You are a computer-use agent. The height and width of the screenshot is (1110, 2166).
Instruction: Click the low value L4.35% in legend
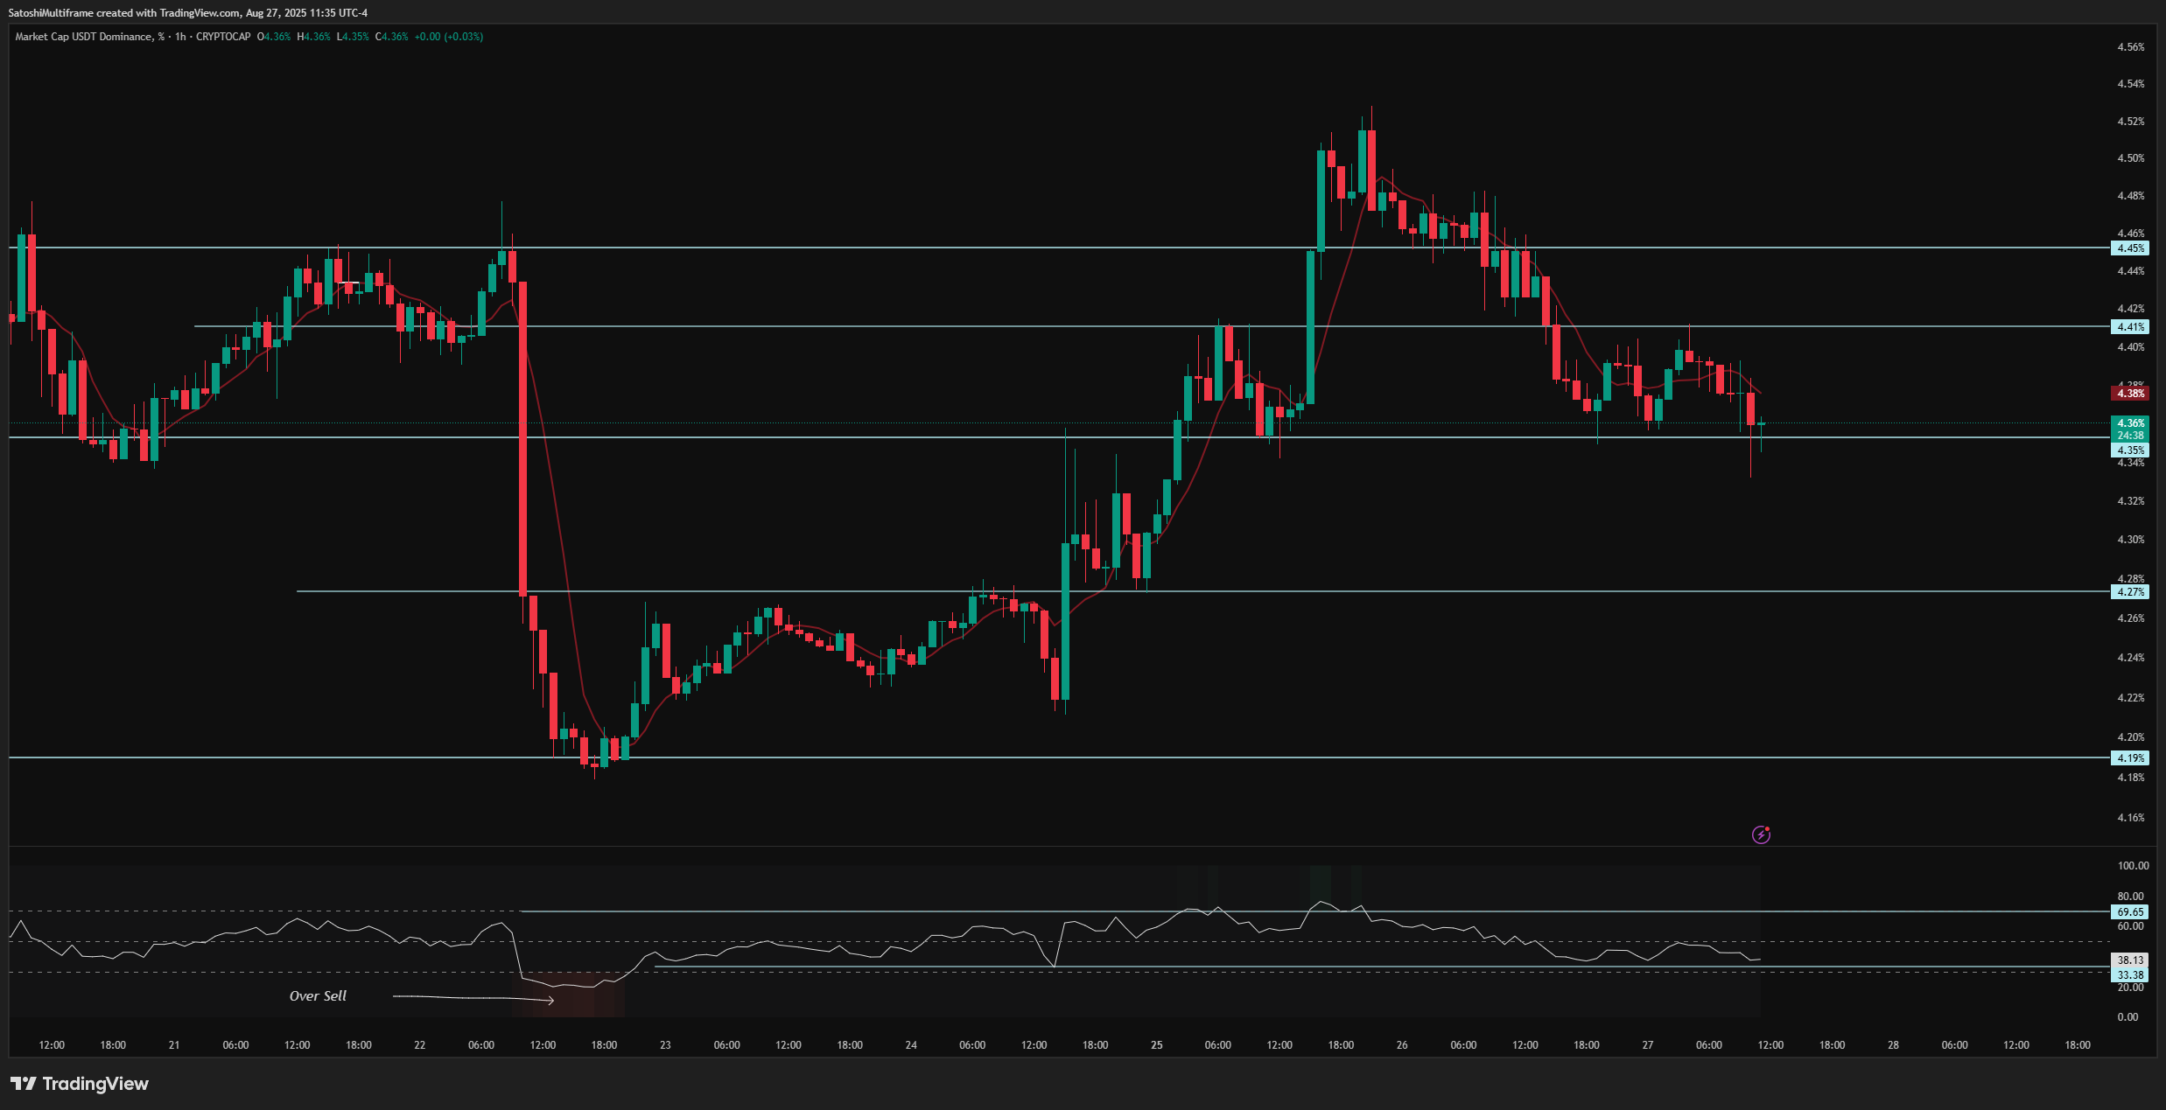pos(353,37)
